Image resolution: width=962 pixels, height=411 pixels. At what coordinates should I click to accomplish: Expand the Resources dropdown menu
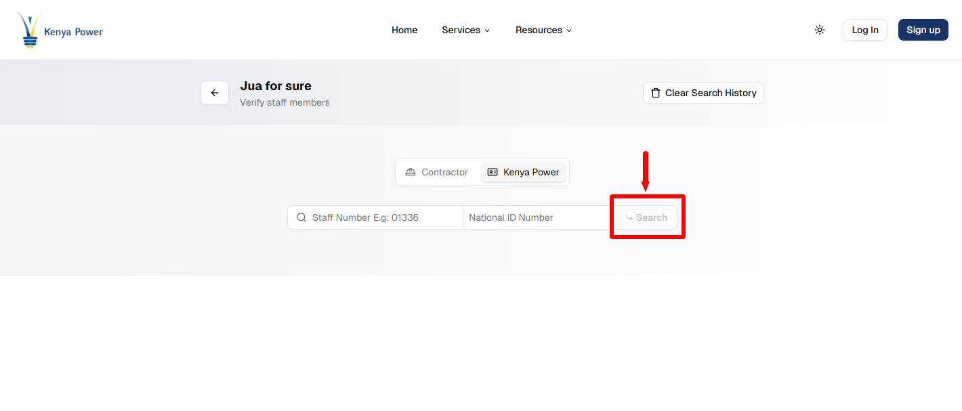(544, 30)
